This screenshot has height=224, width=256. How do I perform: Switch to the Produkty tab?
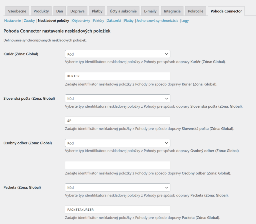(41, 11)
